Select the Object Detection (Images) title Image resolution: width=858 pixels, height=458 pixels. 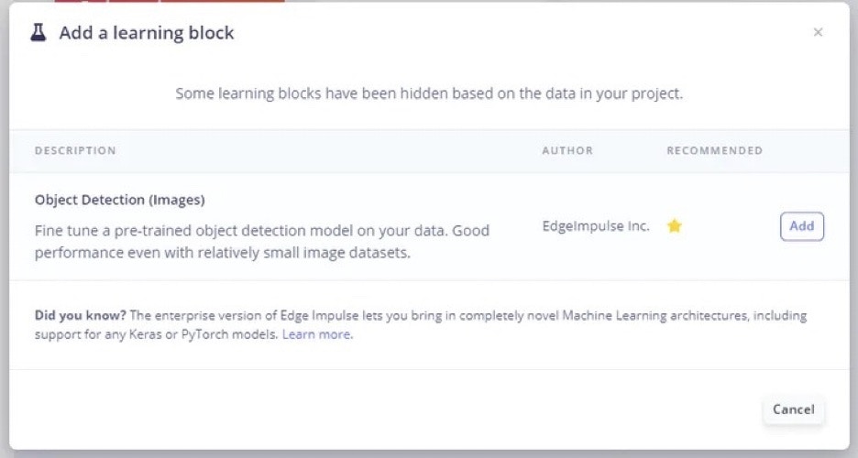click(x=119, y=199)
